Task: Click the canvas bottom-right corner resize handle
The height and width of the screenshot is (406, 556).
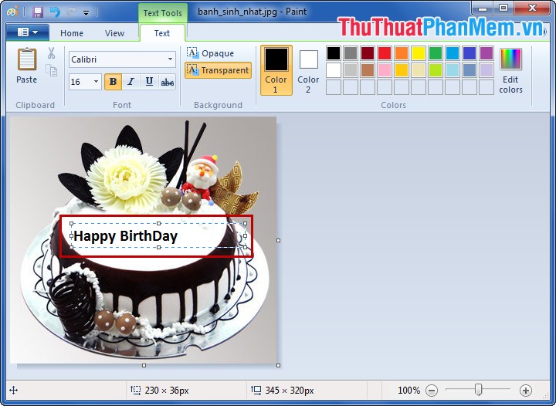Action: pyautogui.click(x=278, y=365)
